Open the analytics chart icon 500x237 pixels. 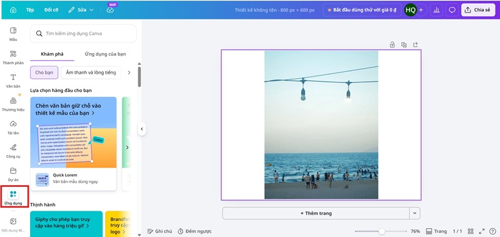click(x=436, y=10)
